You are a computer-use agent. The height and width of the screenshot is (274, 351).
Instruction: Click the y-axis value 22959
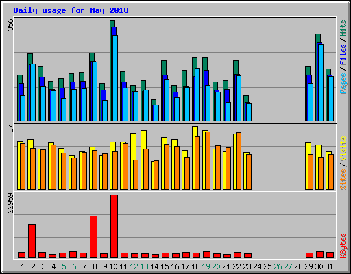(x=10, y=203)
